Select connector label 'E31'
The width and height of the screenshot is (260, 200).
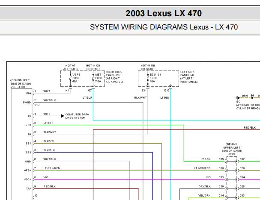click(144, 91)
